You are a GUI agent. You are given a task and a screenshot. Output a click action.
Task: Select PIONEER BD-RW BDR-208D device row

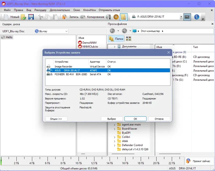click(x=108, y=74)
